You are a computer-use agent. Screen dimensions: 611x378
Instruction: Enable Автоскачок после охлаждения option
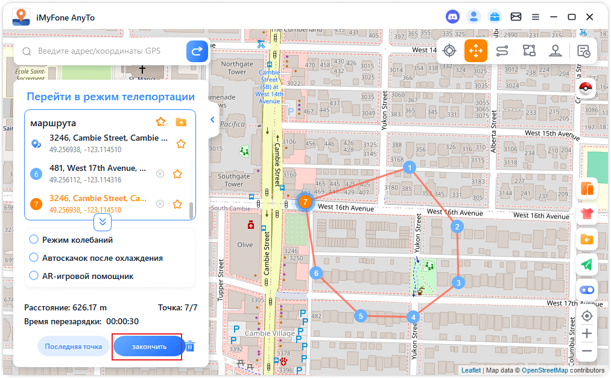(34, 257)
